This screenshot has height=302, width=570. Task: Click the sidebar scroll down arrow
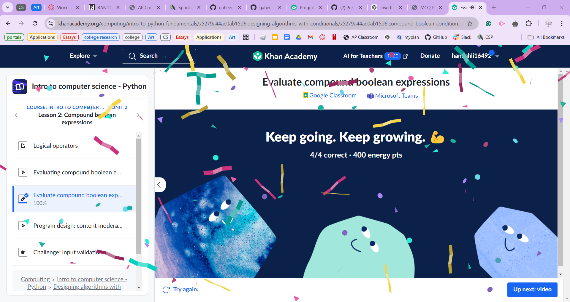pos(139,287)
